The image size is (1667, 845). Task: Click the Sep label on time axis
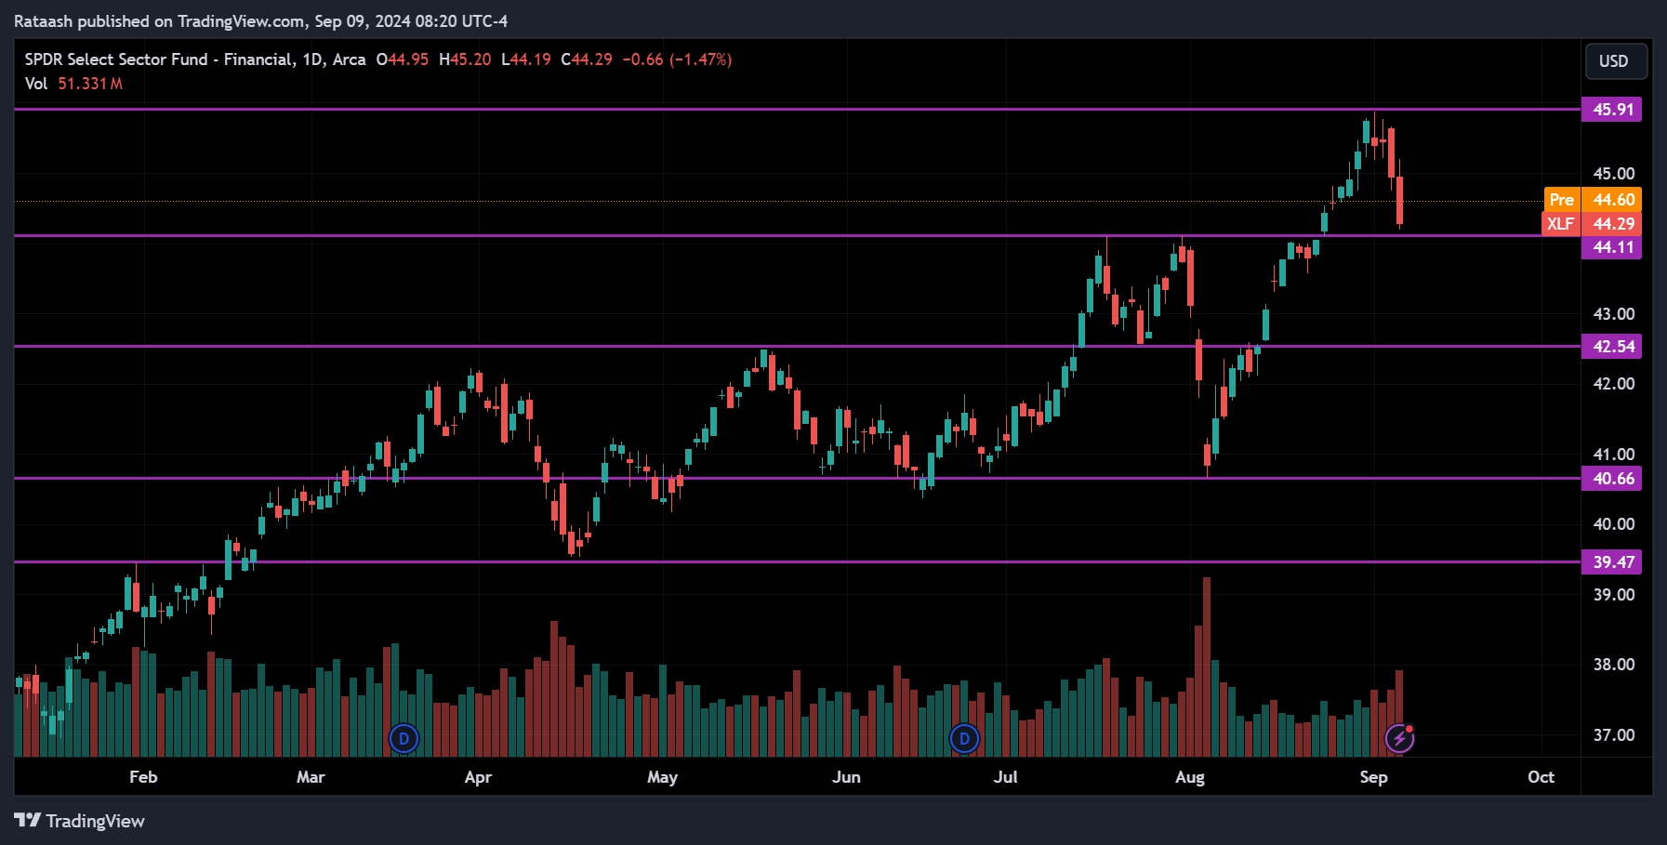(1373, 777)
